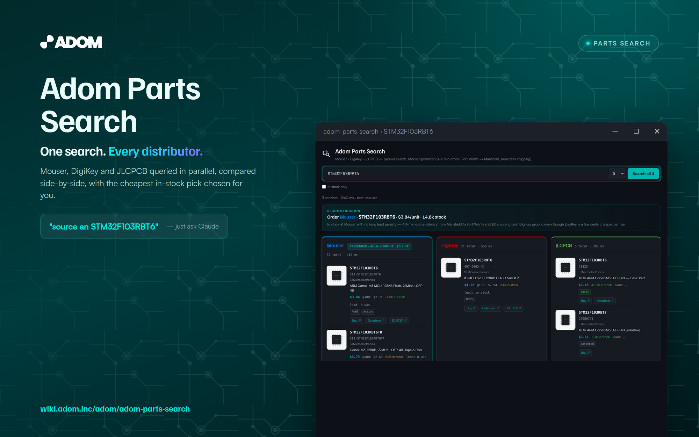Close the adom-parts-search window
The height and width of the screenshot is (437, 699).
click(x=657, y=131)
